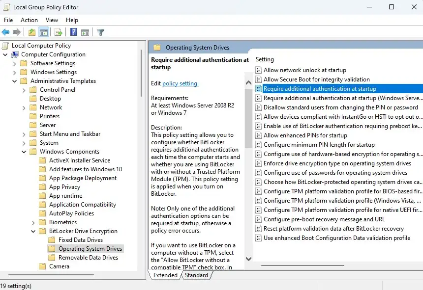Click the Filter funnel toolbar icon
The height and width of the screenshot is (290, 423).
click(100, 32)
